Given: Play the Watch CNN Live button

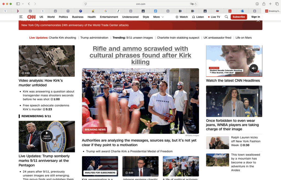Looking at the screenshot, I should point(47,136).
